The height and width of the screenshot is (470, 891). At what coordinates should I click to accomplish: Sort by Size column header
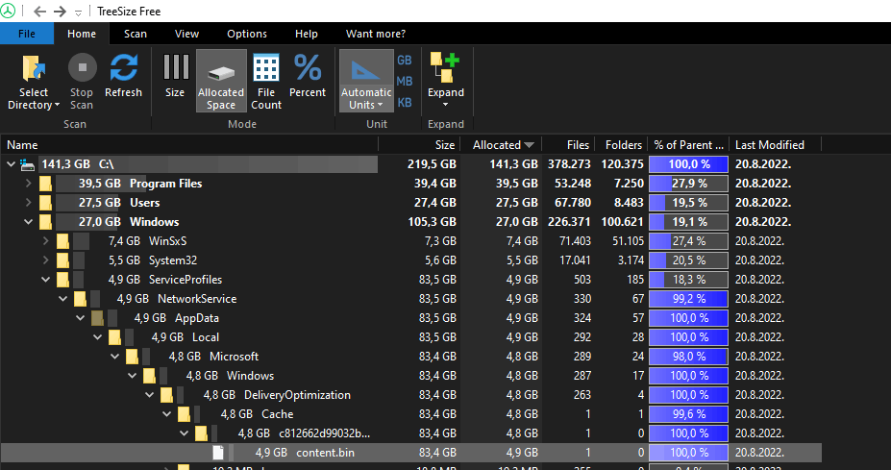point(419,145)
